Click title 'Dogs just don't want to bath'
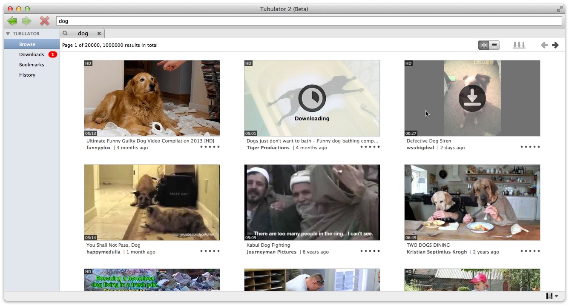Image resolution: width=569 pixels, height=305 pixels. coord(313,141)
